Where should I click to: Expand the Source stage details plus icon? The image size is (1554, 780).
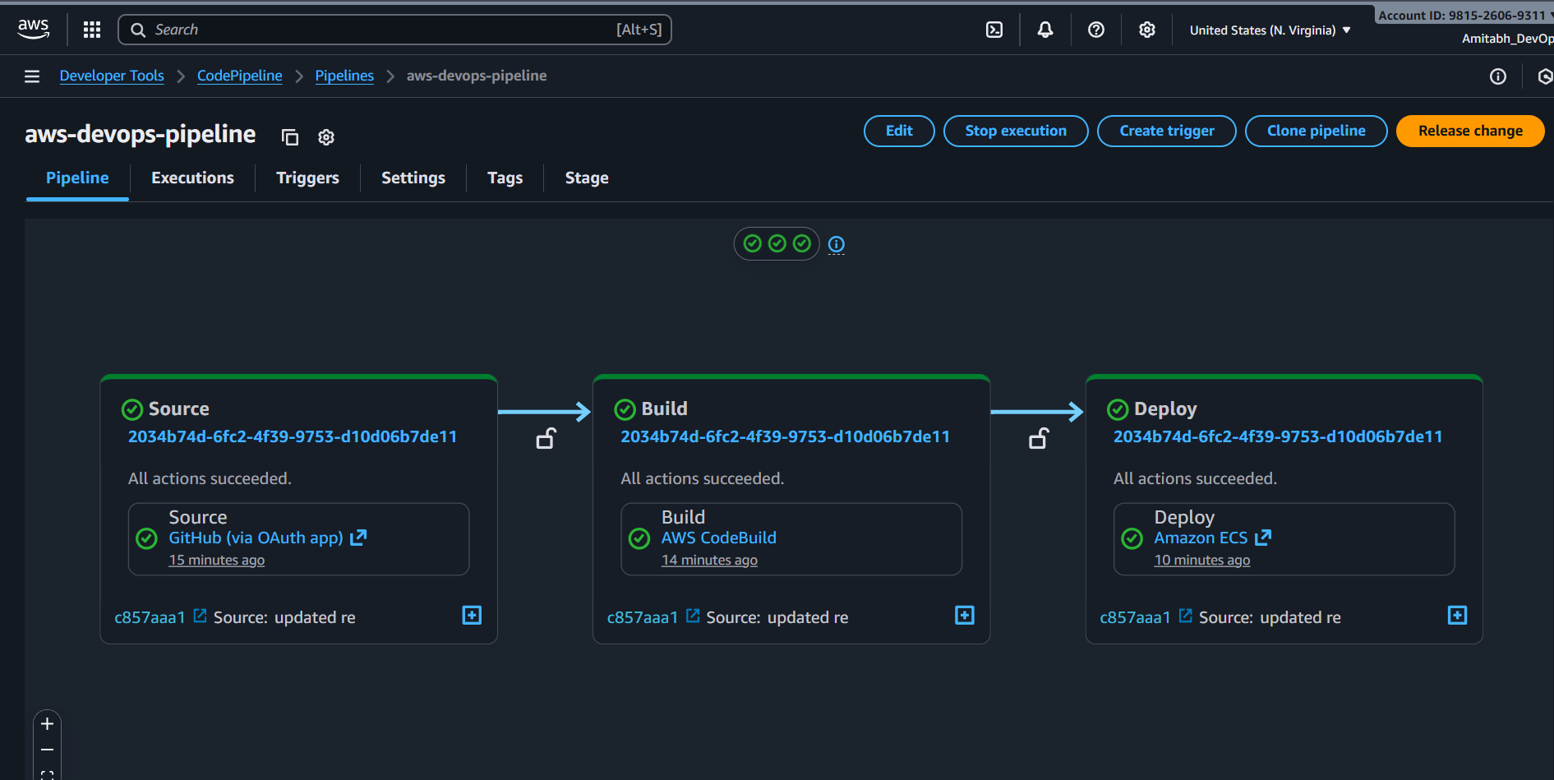pyautogui.click(x=472, y=616)
